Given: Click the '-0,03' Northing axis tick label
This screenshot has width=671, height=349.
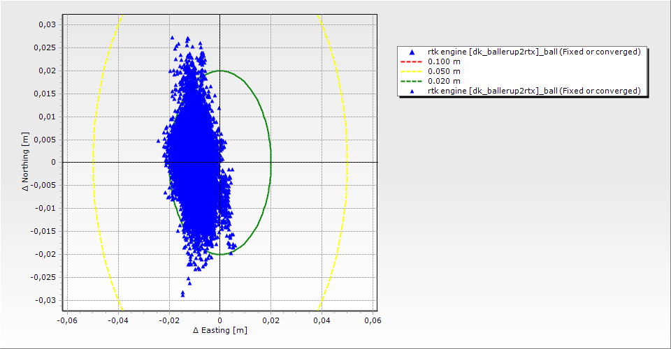Looking at the screenshot, I should 45,300.
